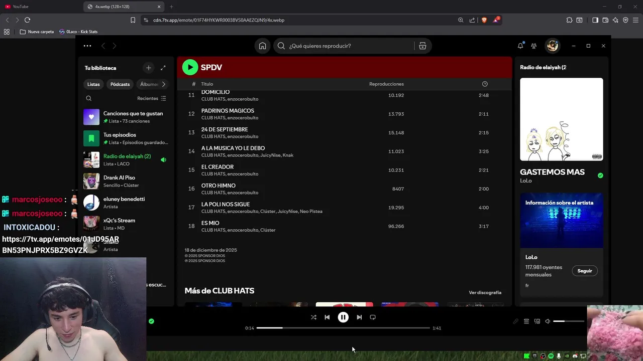Skip to the next track
This screenshot has width=643, height=361.
coord(359,317)
